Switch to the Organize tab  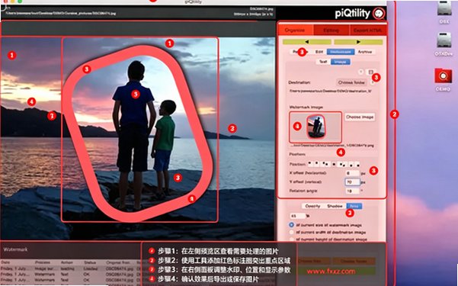tap(296, 30)
